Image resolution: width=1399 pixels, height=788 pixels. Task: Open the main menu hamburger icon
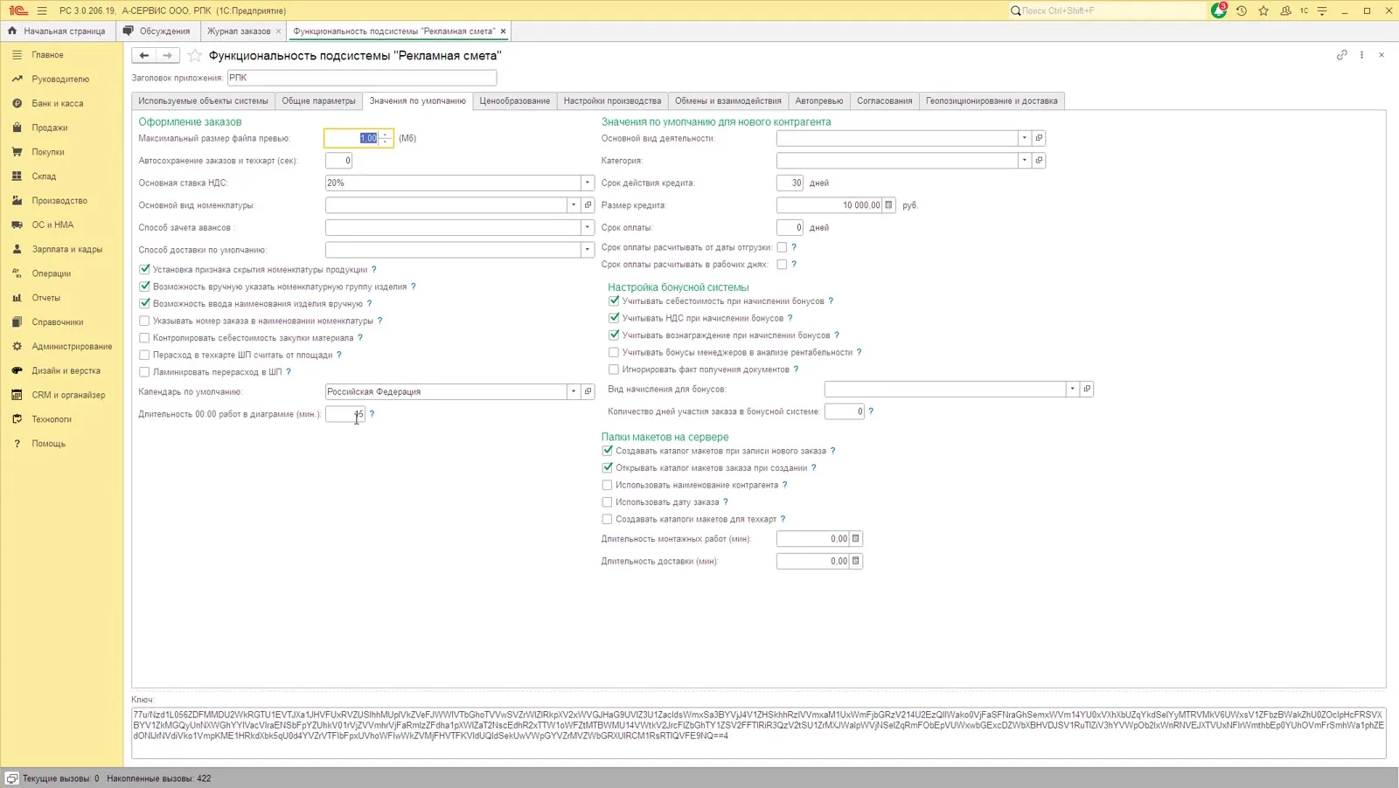42,10
